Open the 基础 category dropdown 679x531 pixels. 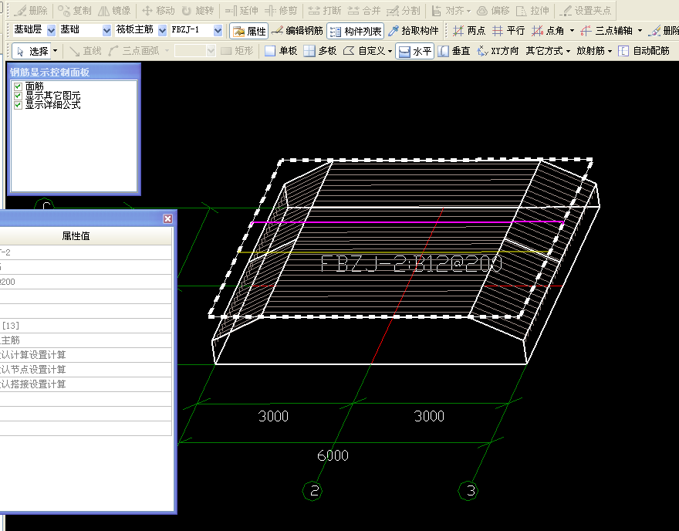(106, 30)
